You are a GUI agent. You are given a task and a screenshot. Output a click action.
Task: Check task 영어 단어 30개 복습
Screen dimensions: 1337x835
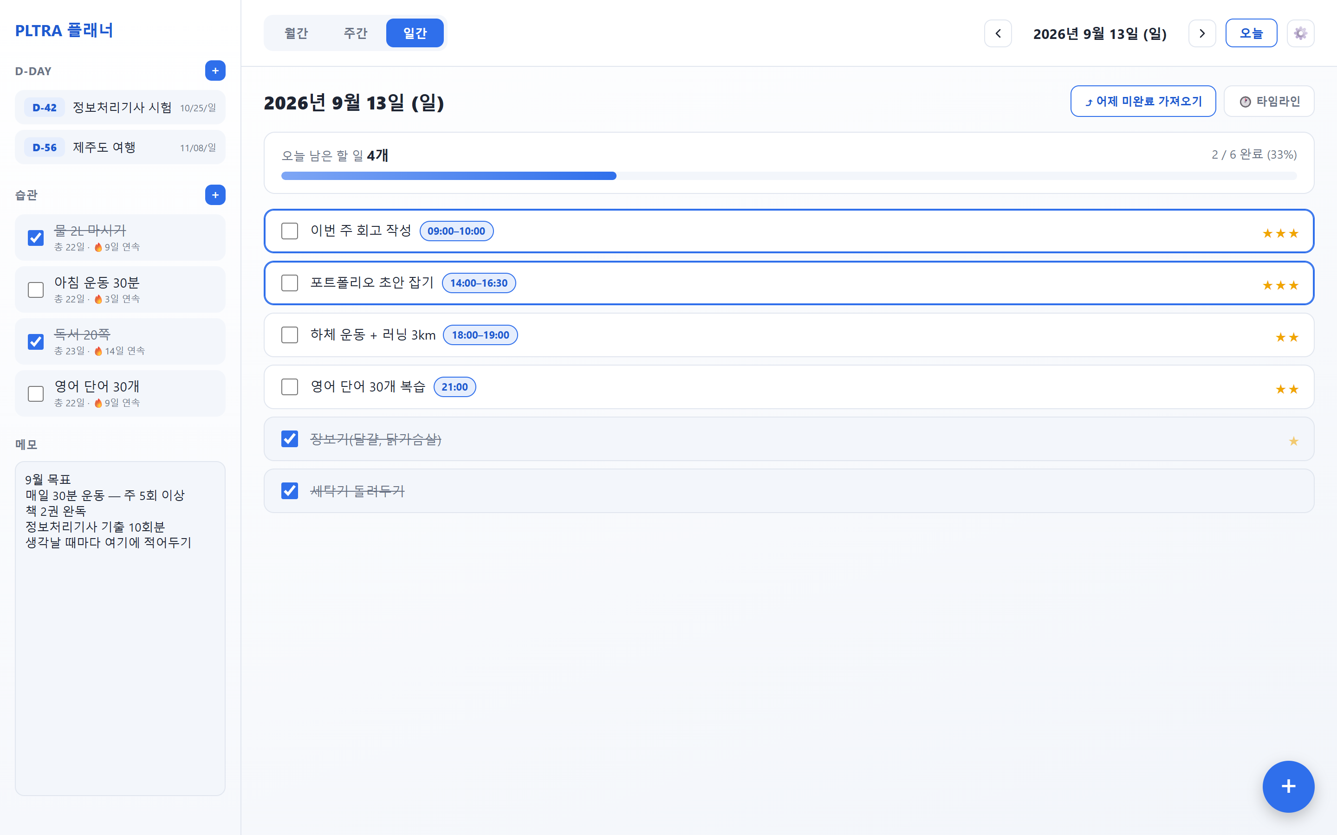(290, 386)
